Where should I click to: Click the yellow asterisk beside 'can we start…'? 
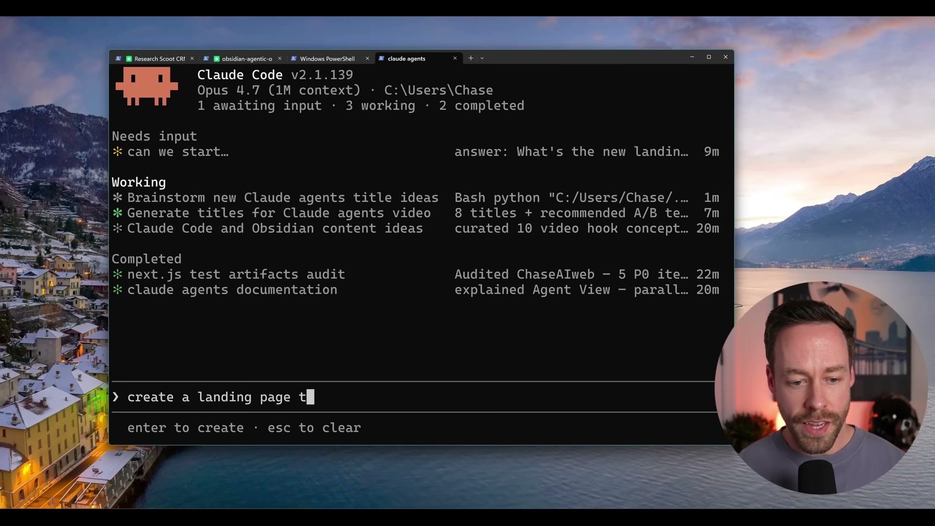[117, 152]
